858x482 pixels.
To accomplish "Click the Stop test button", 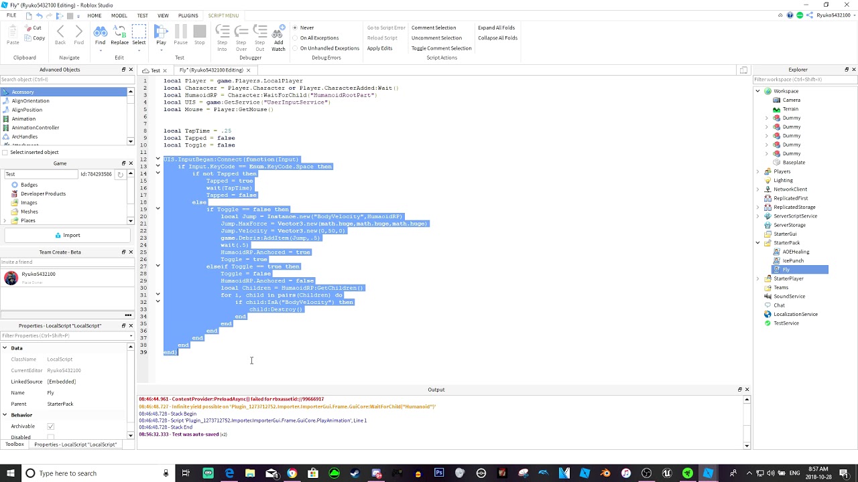I will tap(199, 35).
